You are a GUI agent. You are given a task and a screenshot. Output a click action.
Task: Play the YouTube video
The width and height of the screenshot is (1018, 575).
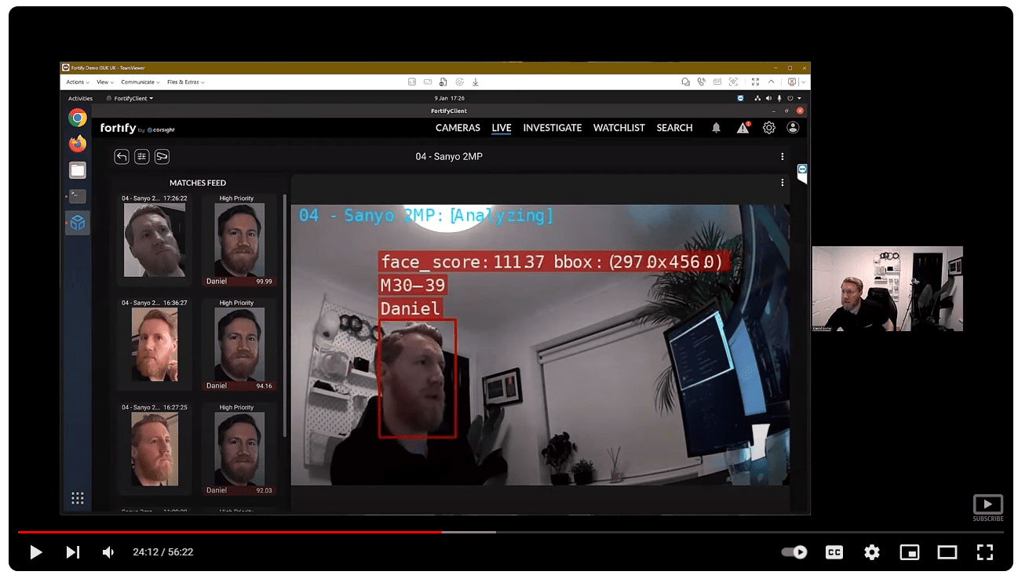coord(35,552)
